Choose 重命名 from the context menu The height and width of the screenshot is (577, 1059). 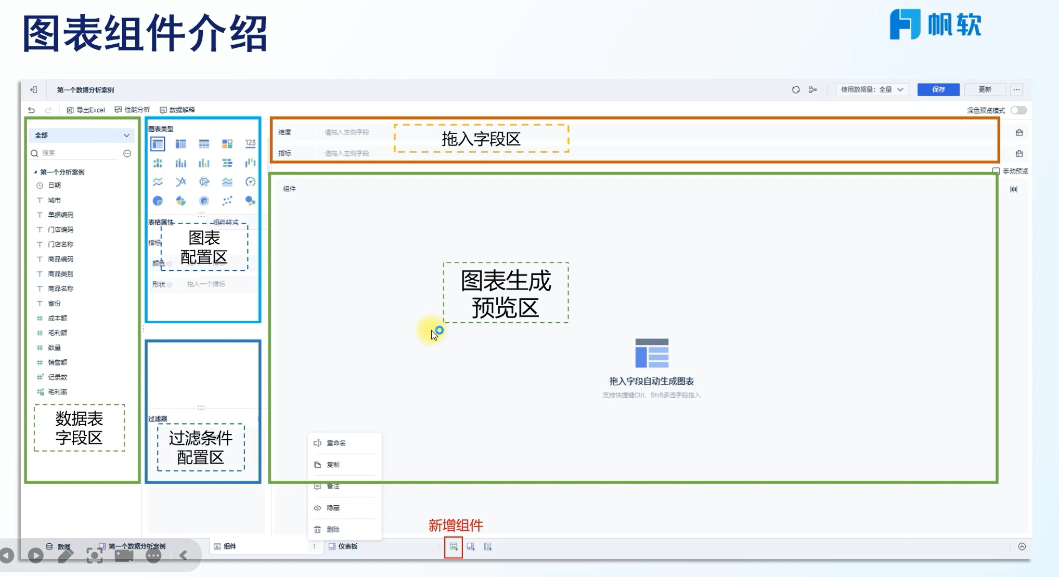(336, 443)
